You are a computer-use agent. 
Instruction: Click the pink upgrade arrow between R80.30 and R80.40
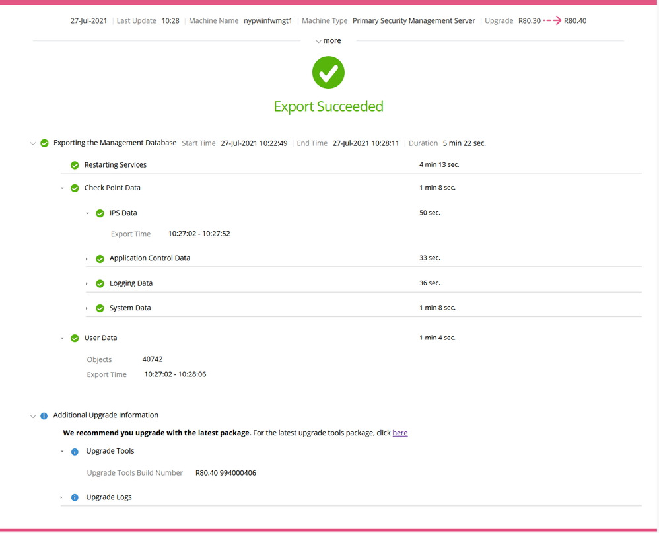coord(552,20)
